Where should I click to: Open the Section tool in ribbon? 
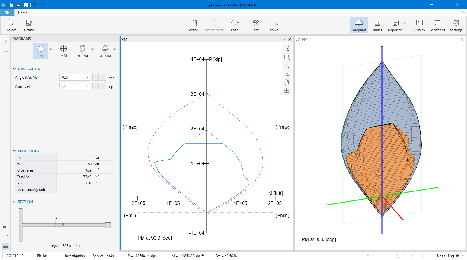point(193,25)
